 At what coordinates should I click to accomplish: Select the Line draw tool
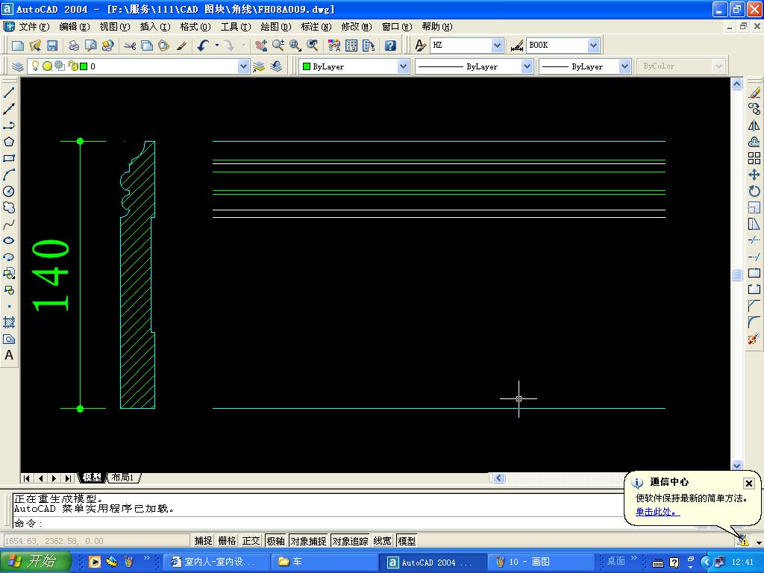pos(9,92)
